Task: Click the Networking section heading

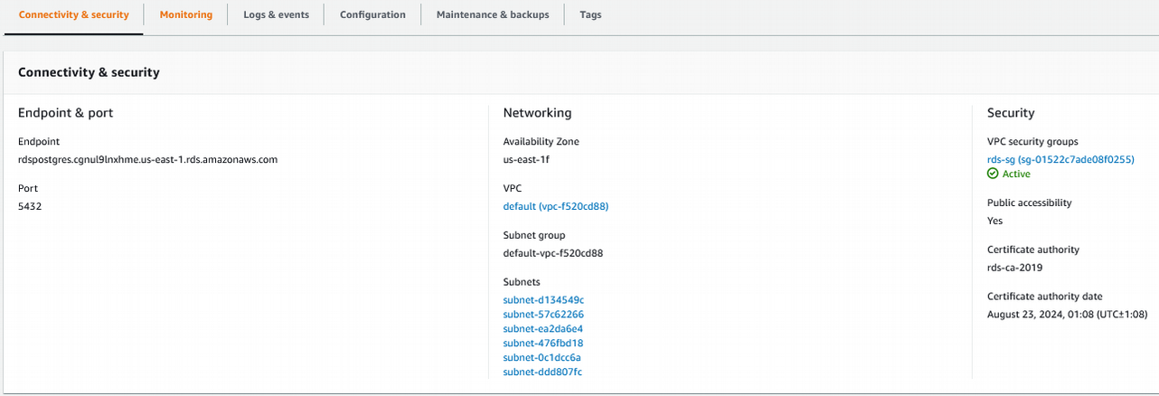Action: [537, 113]
